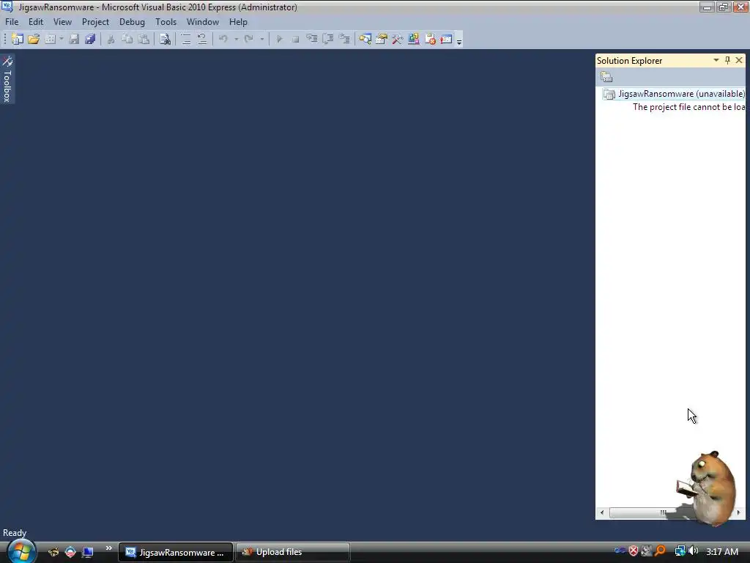Open the toolbar options overflow arrow
This screenshot has width=750, height=563.
coord(459,41)
